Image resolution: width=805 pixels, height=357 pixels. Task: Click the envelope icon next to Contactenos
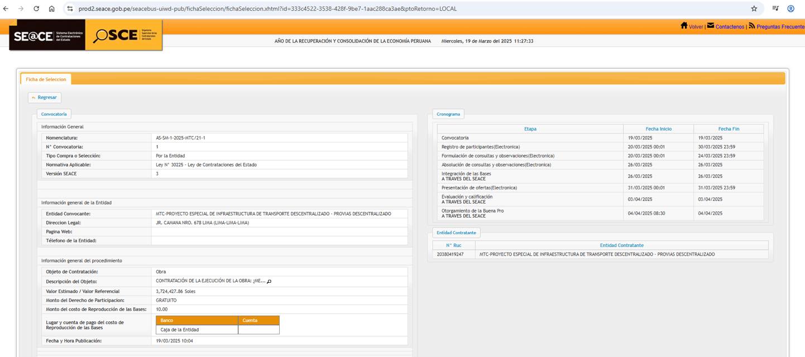710,26
